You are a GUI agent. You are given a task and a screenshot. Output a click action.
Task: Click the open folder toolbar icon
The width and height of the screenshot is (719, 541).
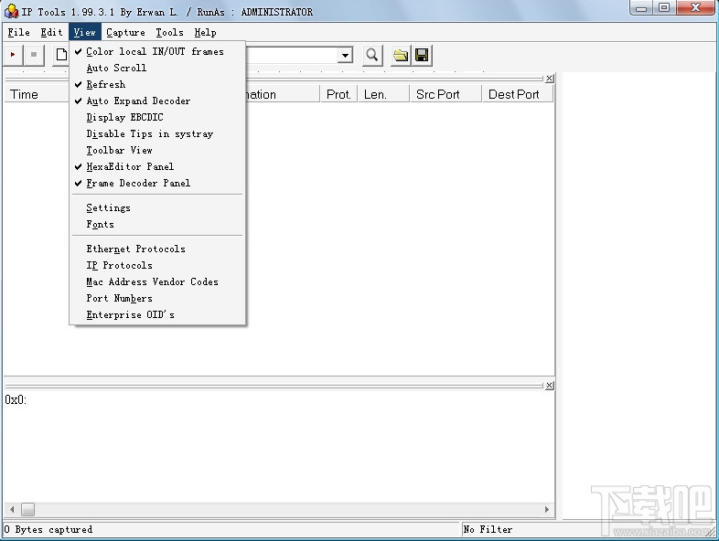point(401,56)
